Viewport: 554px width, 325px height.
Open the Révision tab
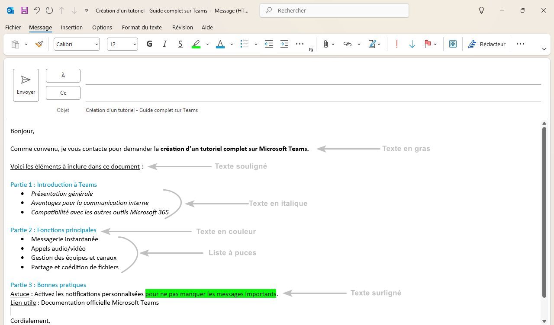click(183, 27)
